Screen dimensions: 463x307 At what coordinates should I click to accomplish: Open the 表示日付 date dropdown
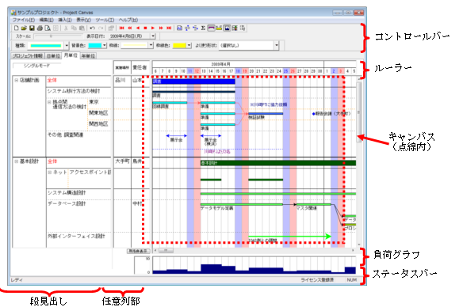(153, 36)
